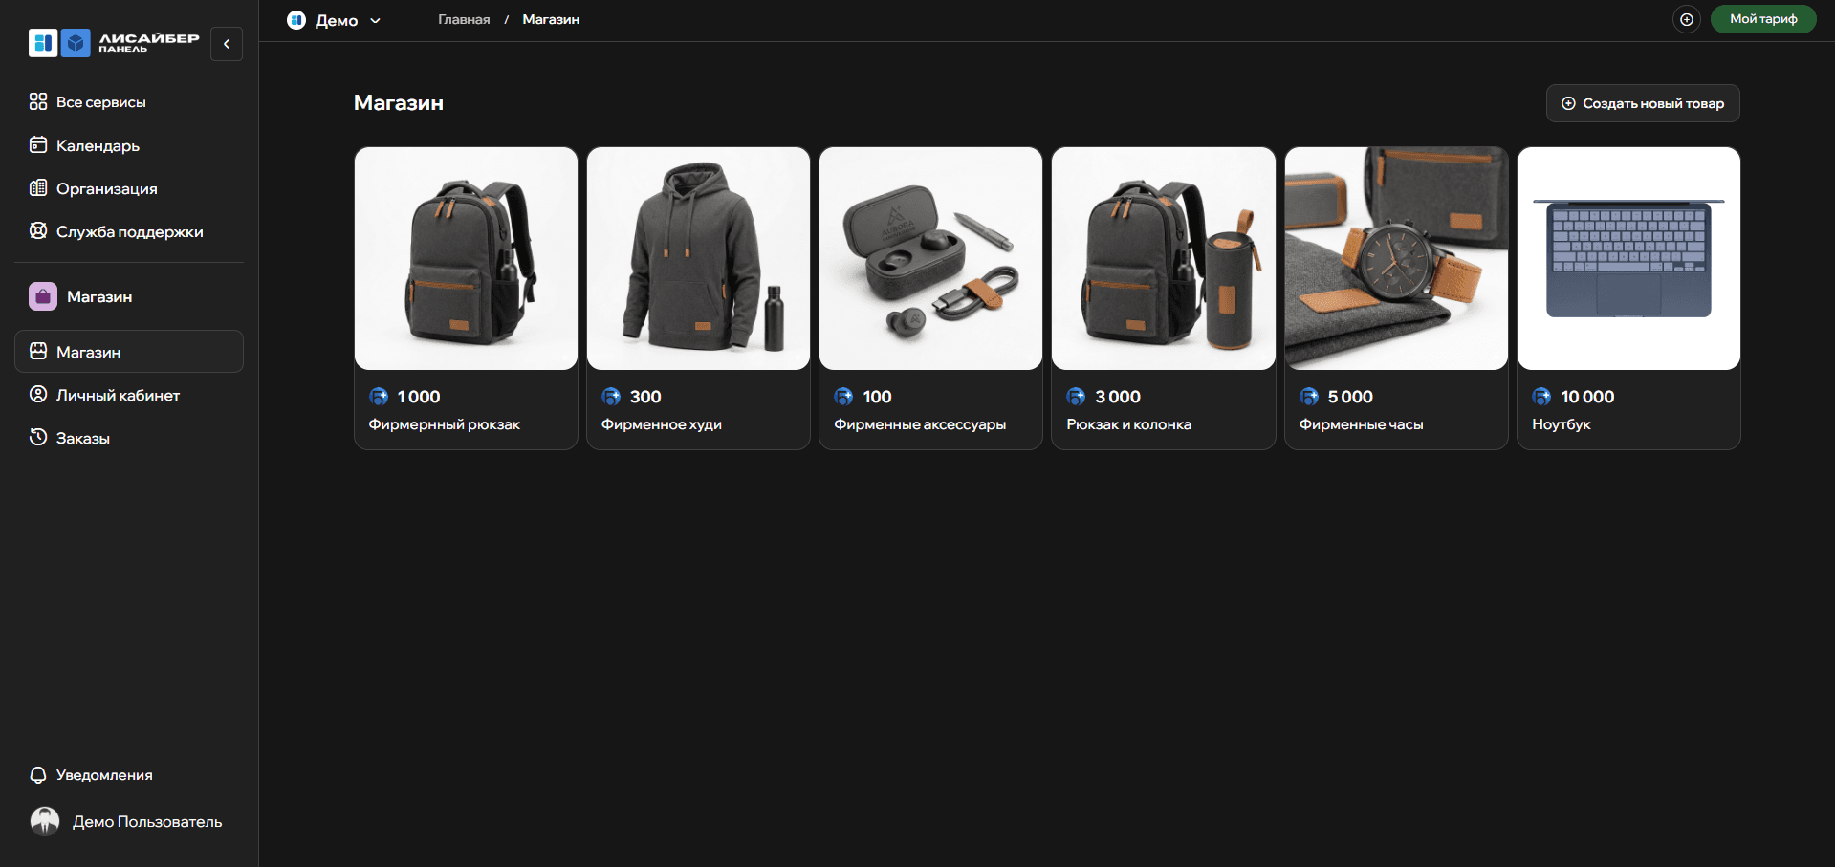Viewport: 1835px width, 867px height.
Task: Click the 3 000 price value
Action: click(1118, 397)
